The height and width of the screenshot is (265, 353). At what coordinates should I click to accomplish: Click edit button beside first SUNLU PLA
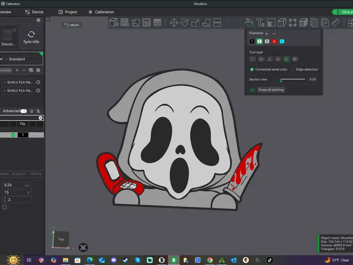tap(38, 82)
